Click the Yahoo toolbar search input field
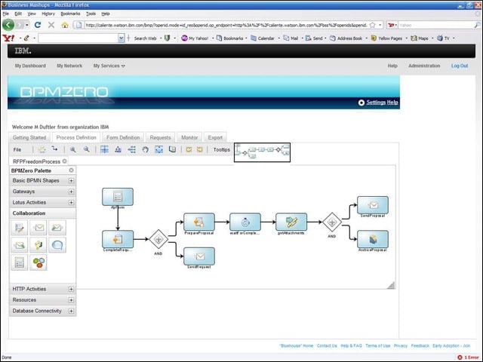This screenshot has width=483, height=362. pos(78,38)
